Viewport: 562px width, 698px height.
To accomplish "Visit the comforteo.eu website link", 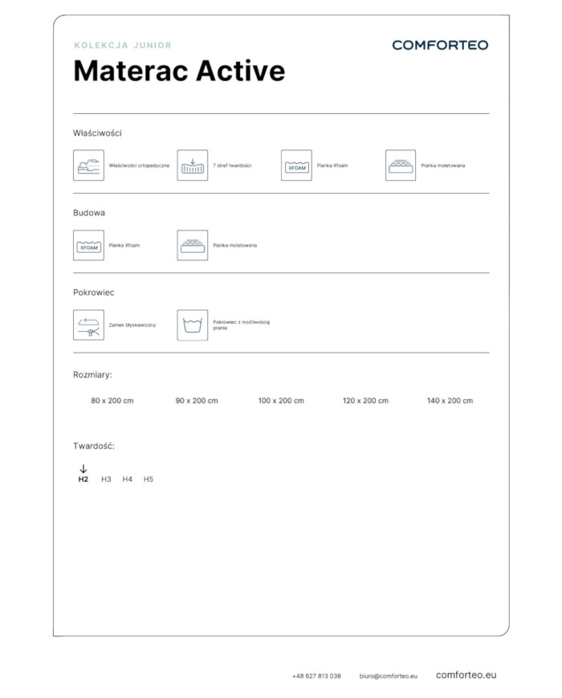I will pos(466,676).
